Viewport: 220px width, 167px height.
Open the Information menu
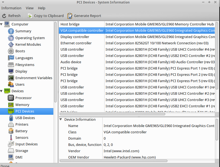click(x=11, y=8)
